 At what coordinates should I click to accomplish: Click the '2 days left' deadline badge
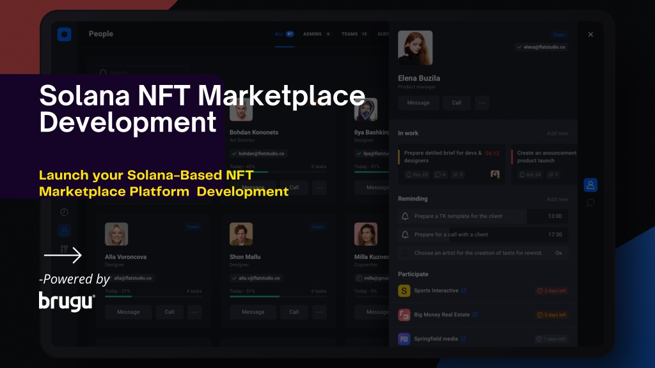coord(551,291)
